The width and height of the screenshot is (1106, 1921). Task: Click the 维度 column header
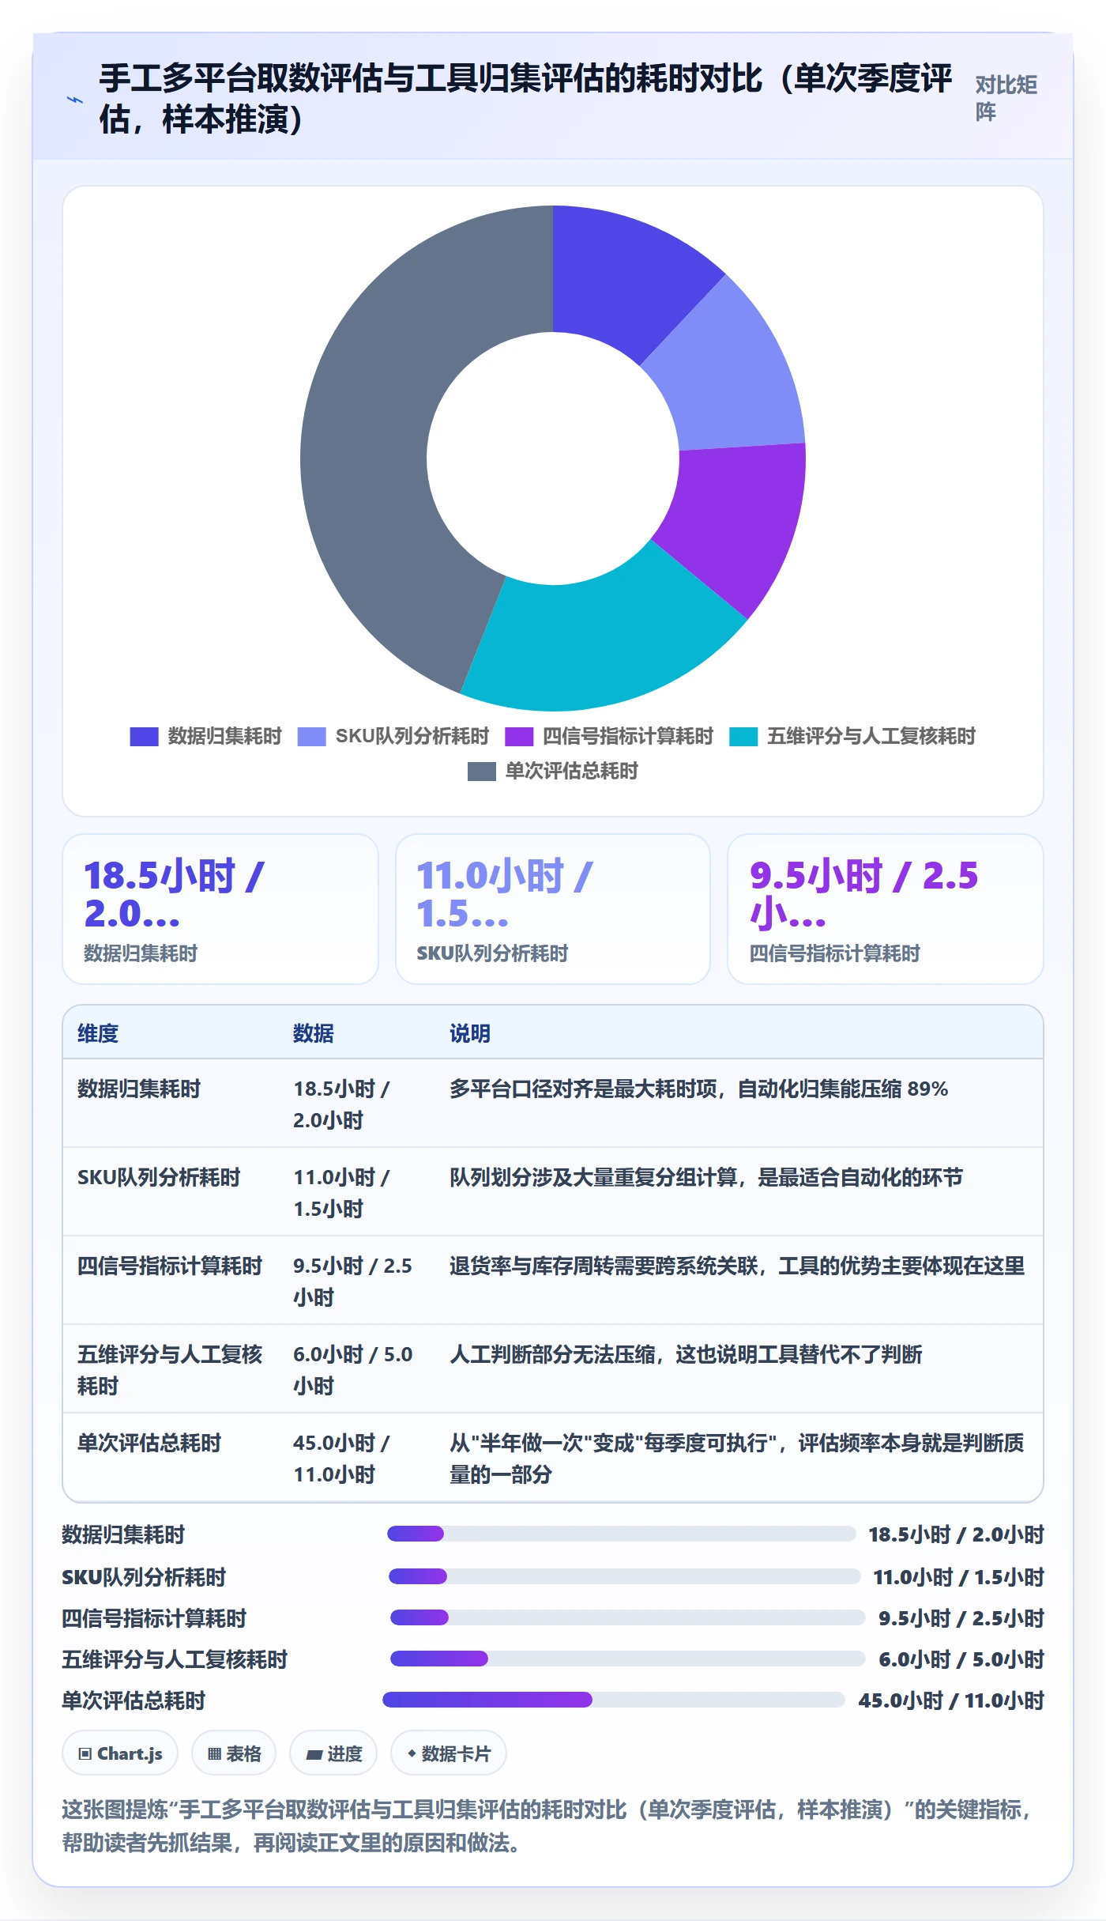98,1033
